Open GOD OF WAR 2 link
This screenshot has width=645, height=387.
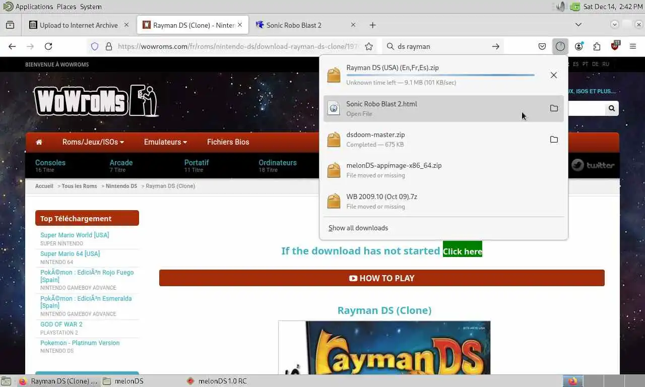(61, 324)
